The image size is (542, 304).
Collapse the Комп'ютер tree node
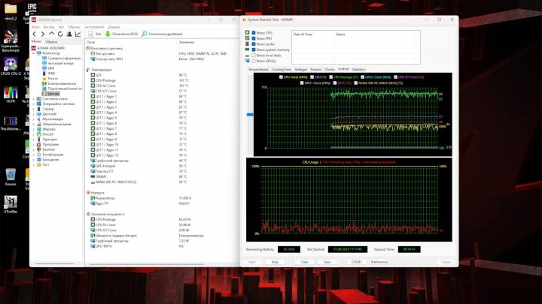34,53
